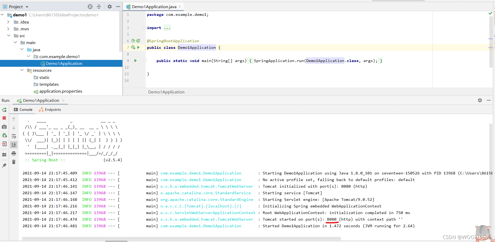Screen dimensions: 495x242
Task: Click the package declaration on line 1
Action: point(178,15)
